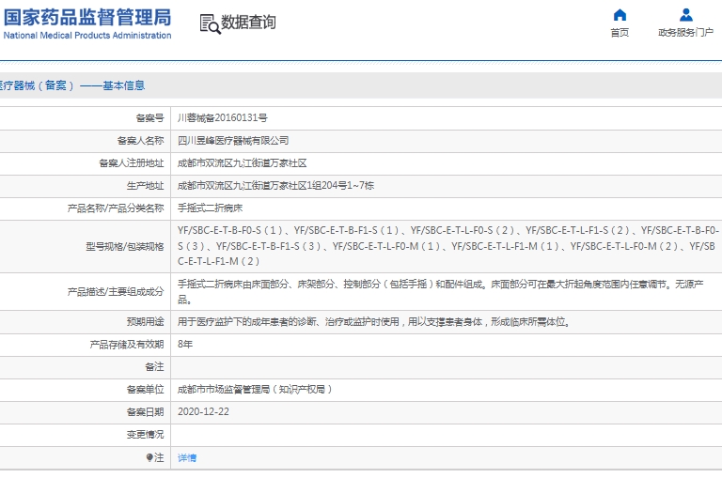Click 成都市市场监督管理局（知识产权局）
722x478 pixels.
255,390
